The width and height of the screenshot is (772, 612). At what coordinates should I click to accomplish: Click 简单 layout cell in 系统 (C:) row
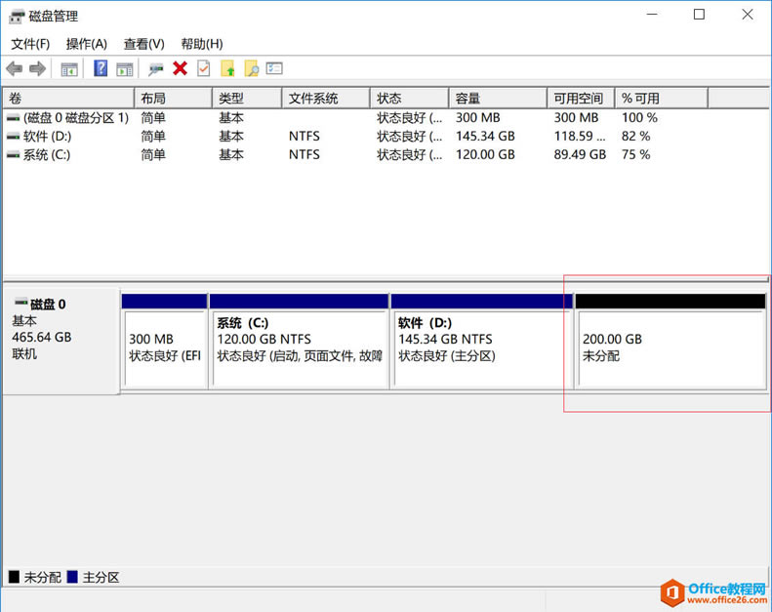(x=153, y=154)
